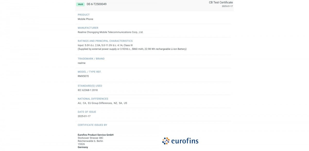Click the RATINGS AND PRINCIPAL CHARACTERISTICS label
309x151 pixels.
pyautogui.click(x=105, y=41)
